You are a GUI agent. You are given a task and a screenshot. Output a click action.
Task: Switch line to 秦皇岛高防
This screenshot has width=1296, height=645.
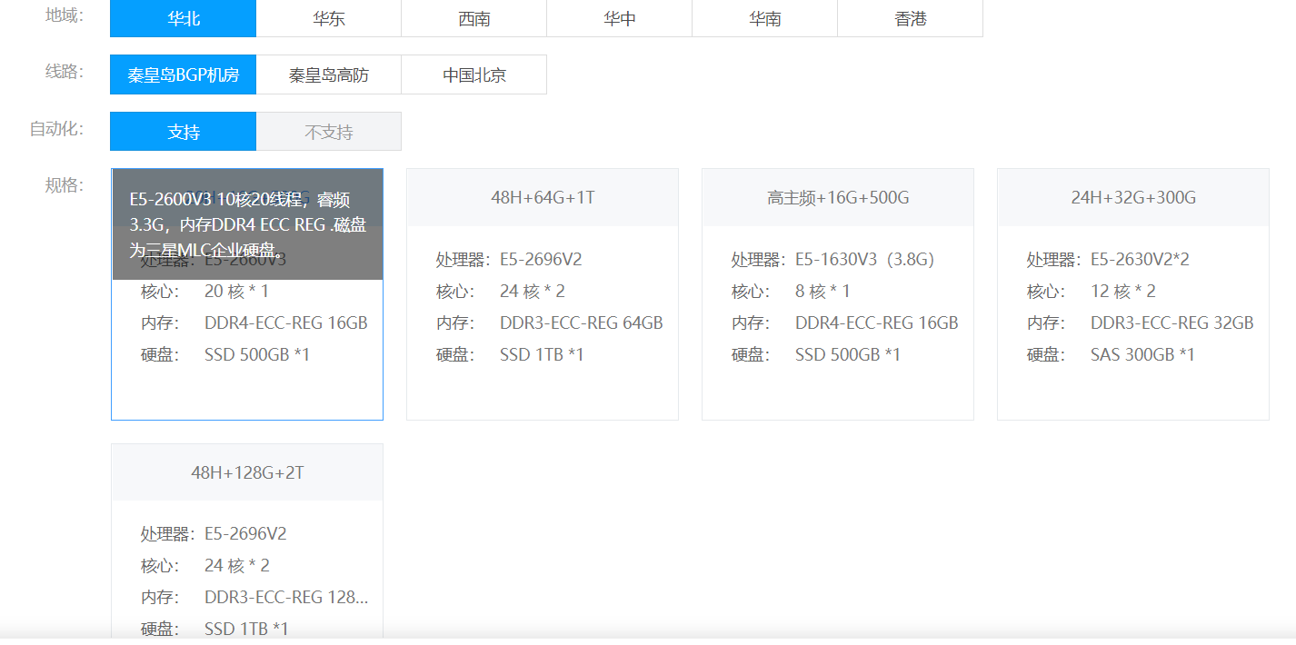click(x=328, y=74)
